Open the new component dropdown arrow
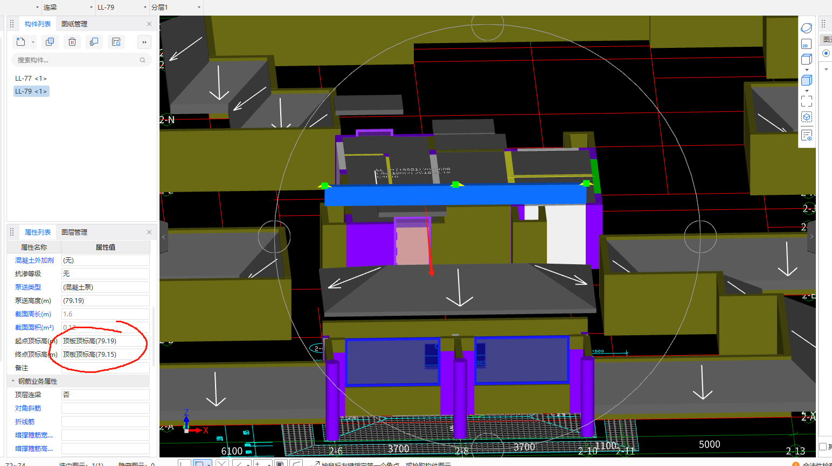The image size is (832, 466). [33, 42]
